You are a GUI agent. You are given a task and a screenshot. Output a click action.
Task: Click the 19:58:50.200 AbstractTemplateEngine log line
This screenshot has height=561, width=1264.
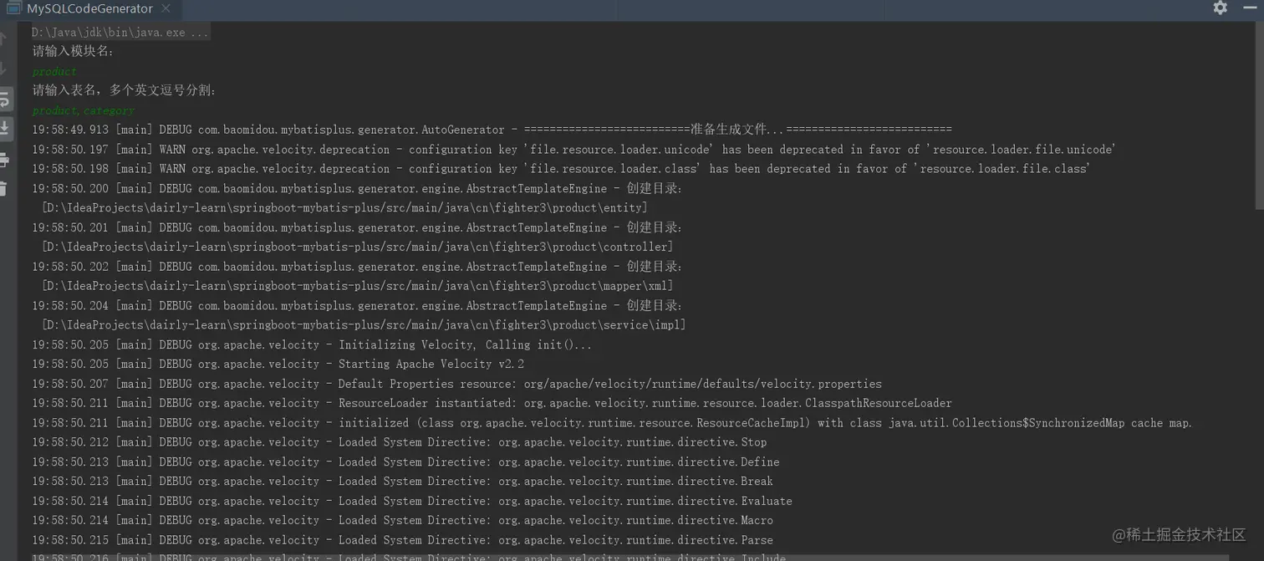pyautogui.click(x=357, y=188)
